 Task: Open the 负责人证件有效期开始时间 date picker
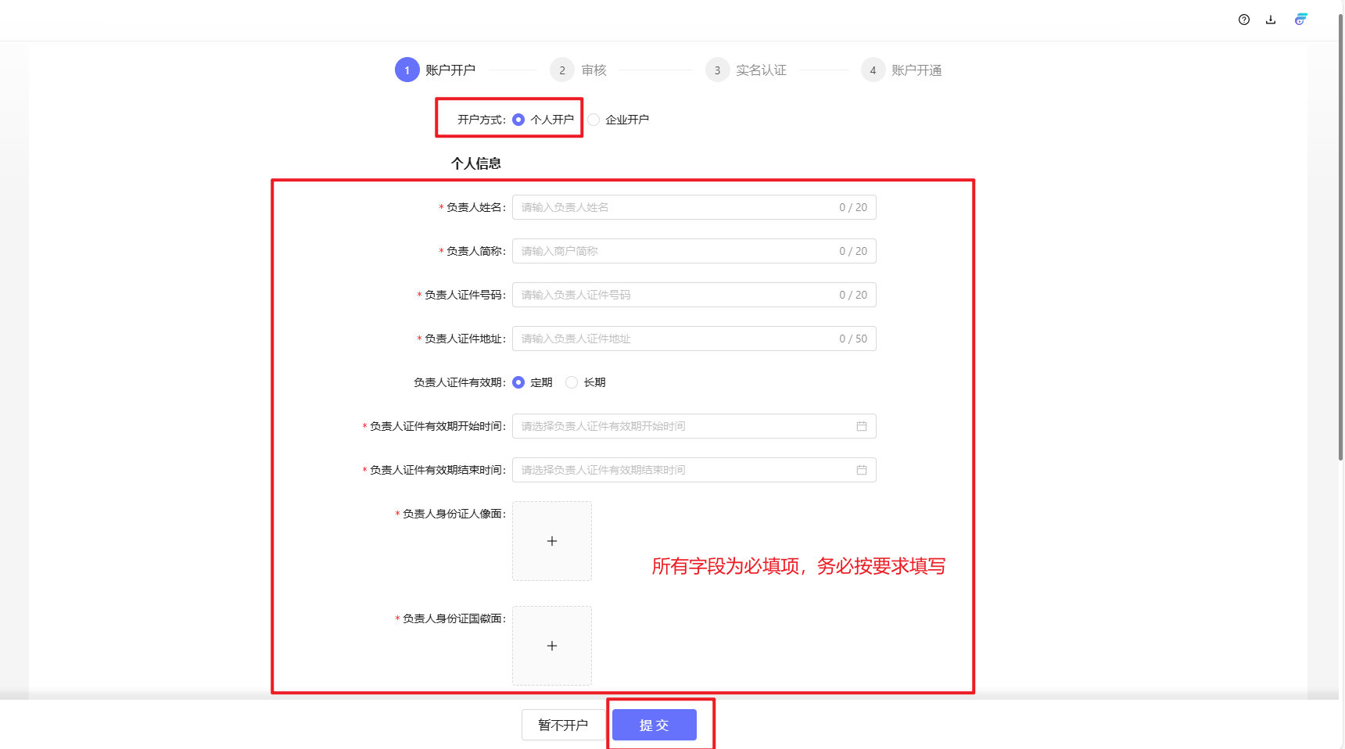(x=680, y=426)
